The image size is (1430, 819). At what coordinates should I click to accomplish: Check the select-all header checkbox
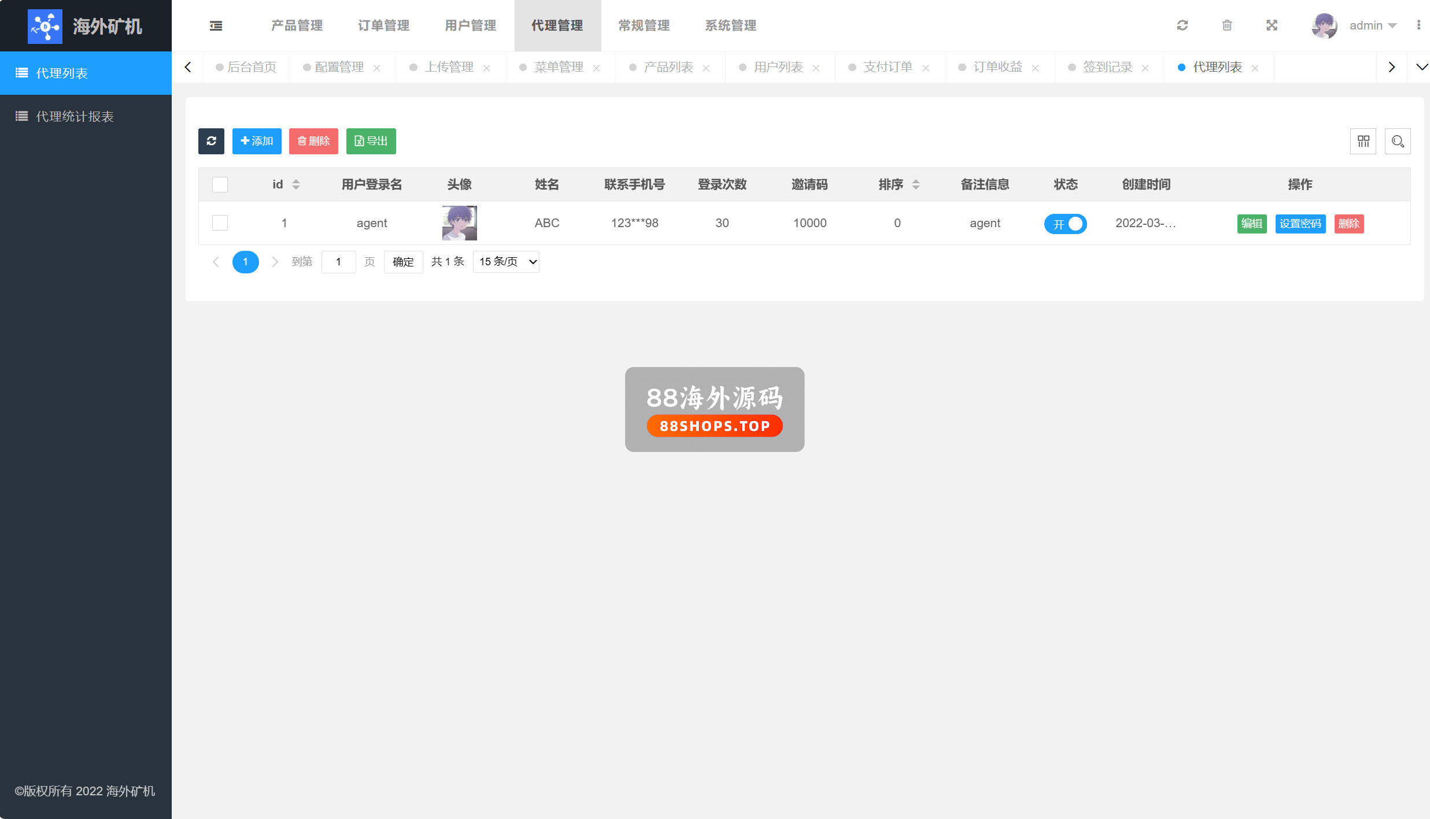[220, 184]
